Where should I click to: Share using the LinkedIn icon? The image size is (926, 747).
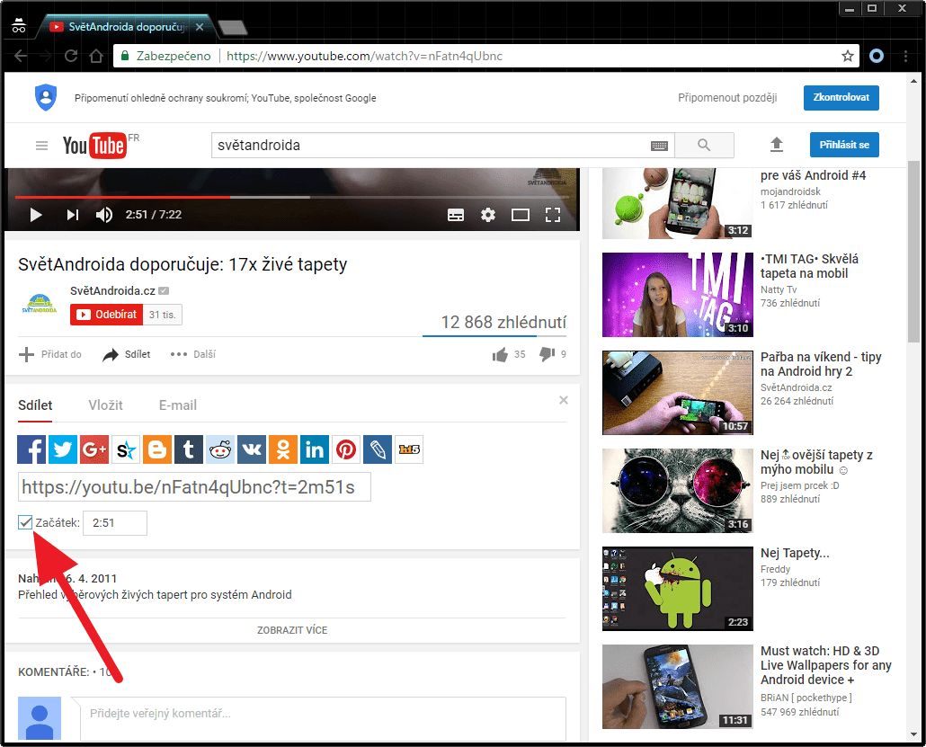(x=315, y=449)
